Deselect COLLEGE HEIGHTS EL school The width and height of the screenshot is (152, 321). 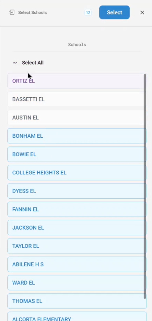point(77,173)
